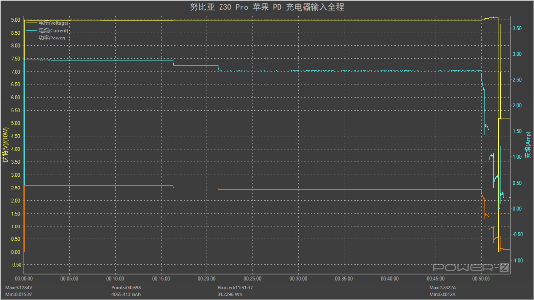Click the 3.50 right current axis value
Viewport: 534px width, 300px height.
click(x=517, y=28)
